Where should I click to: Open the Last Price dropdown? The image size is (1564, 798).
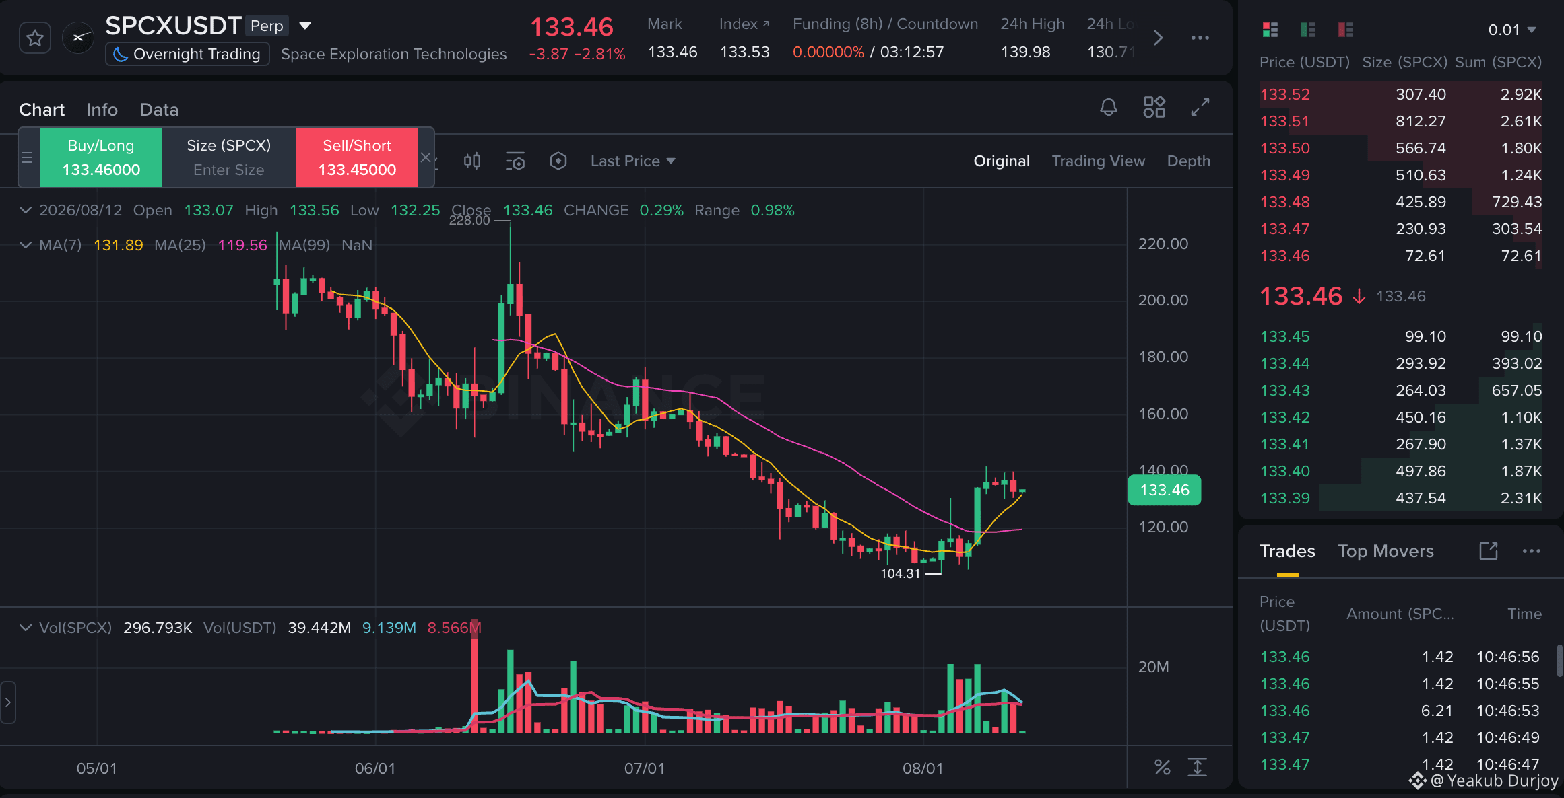pyautogui.click(x=632, y=161)
